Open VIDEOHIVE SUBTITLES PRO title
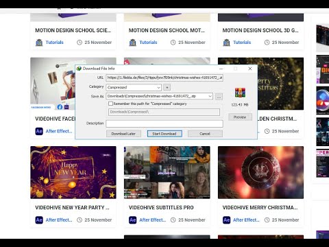 161,207
